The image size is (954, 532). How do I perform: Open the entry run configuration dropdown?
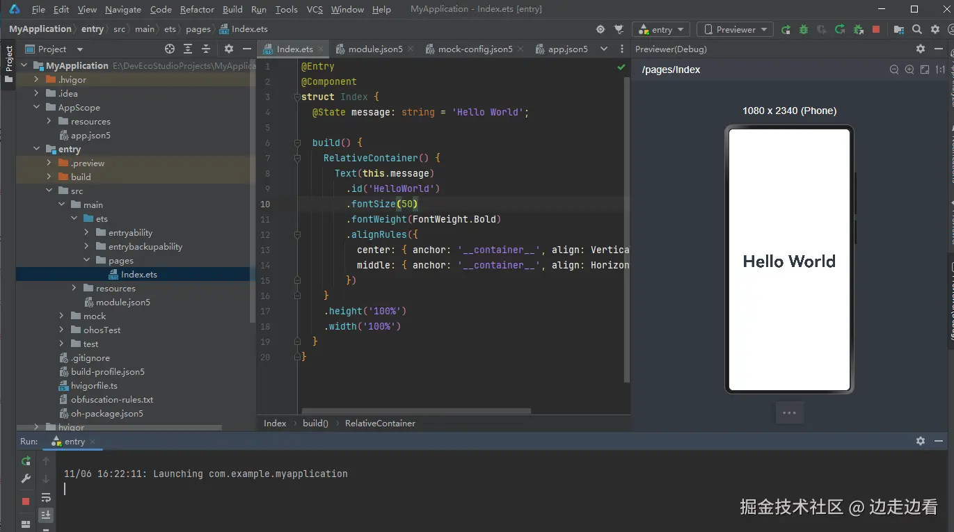(661, 29)
